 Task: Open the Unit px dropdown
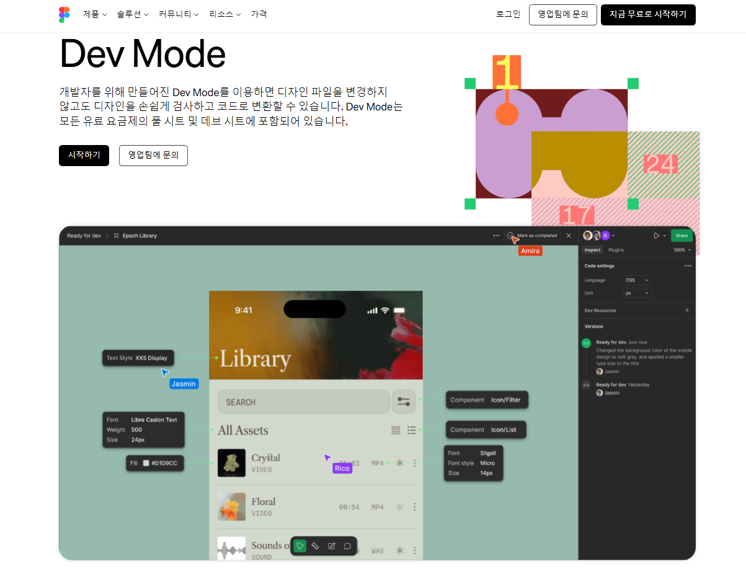[637, 293]
